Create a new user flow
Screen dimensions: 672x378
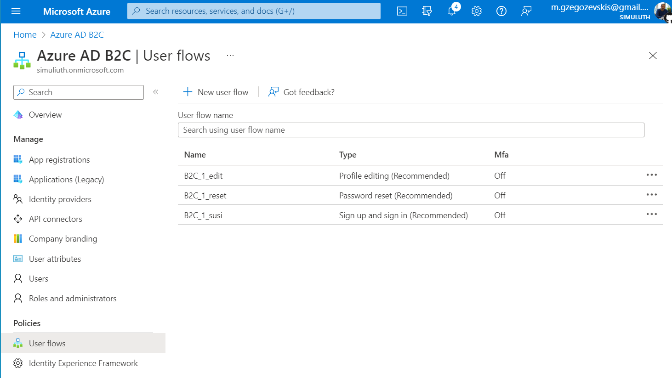click(216, 92)
